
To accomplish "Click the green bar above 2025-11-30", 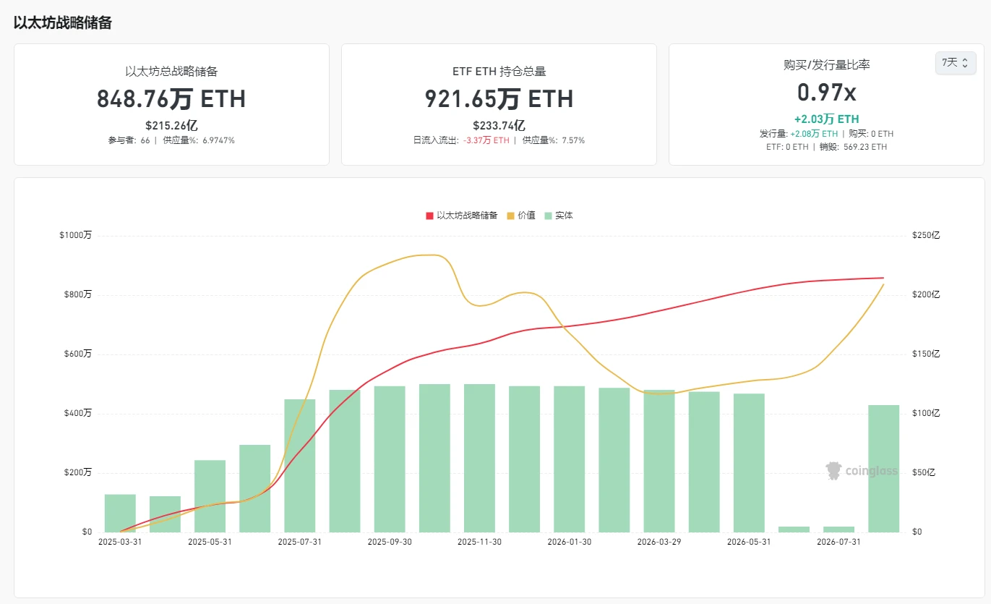I will click(x=479, y=458).
